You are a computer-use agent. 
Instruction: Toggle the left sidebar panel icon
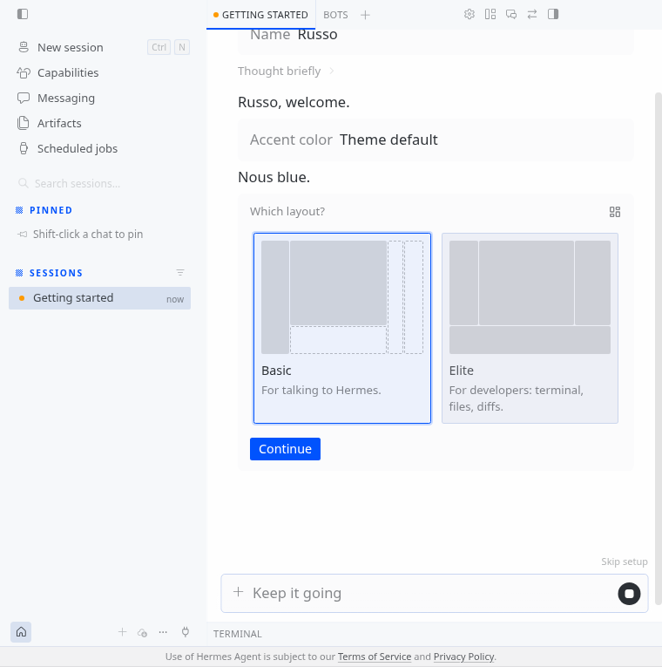click(x=23, y=14)
